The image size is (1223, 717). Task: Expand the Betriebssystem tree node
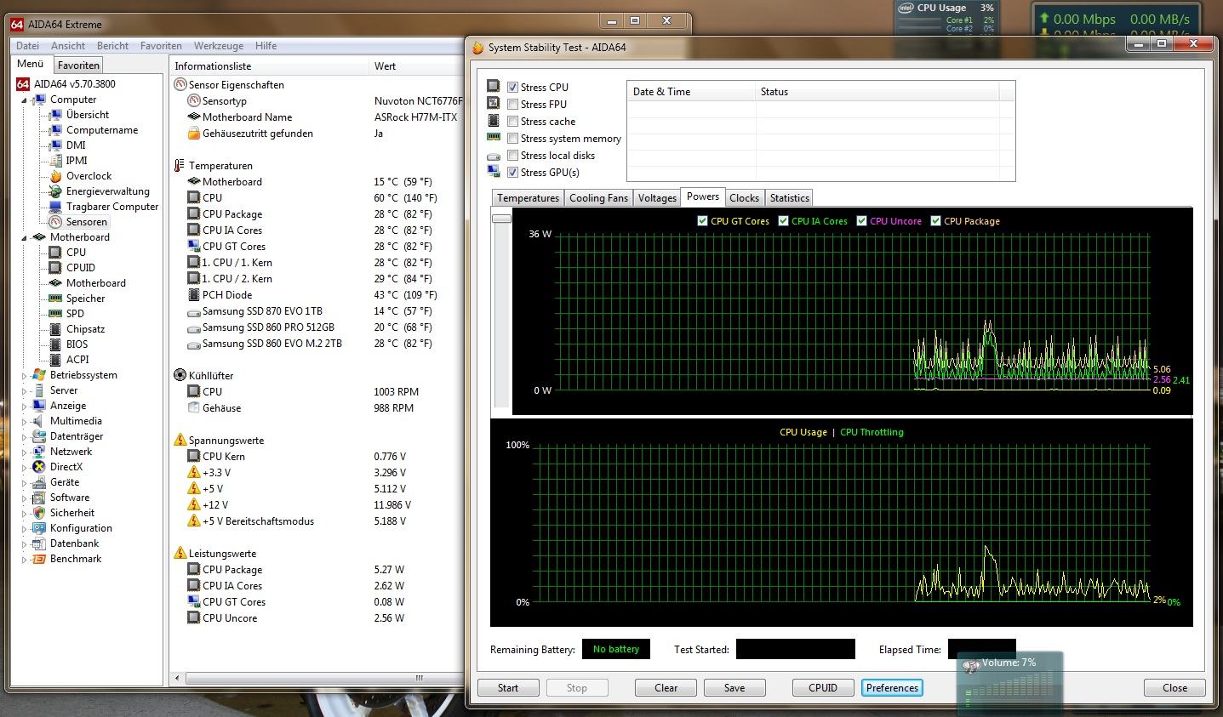pyautogui.click(x=24, y=375)
